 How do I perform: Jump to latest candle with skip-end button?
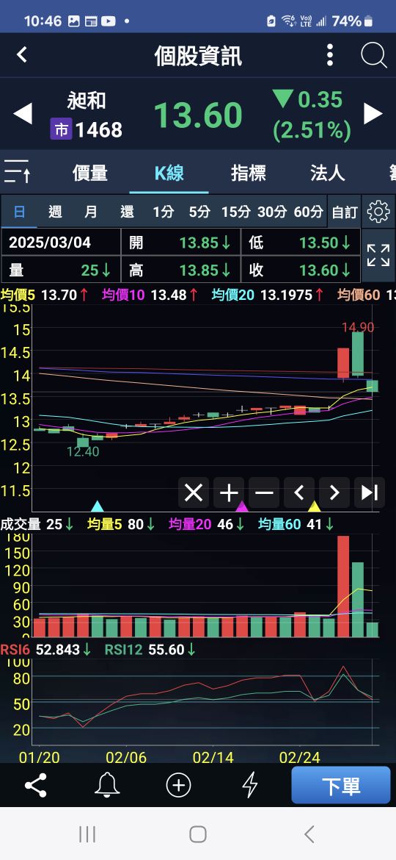click(370, 492)
